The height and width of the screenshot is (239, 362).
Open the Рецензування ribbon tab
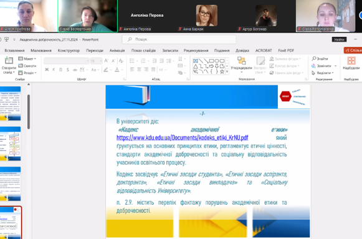(196, 51)
